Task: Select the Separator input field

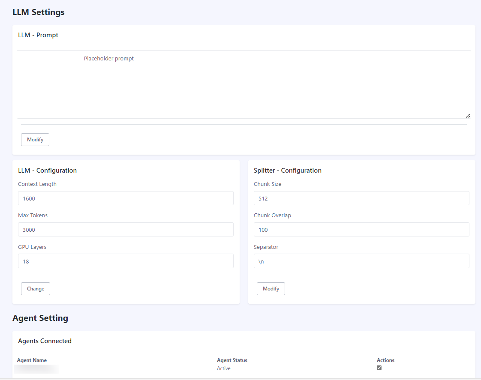Action: click(361, 261)
